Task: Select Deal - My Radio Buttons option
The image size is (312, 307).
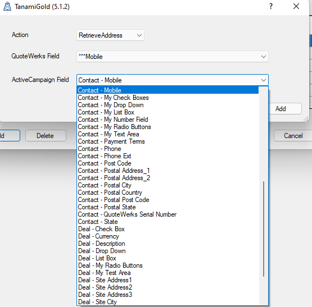Action: coord(168,265)
